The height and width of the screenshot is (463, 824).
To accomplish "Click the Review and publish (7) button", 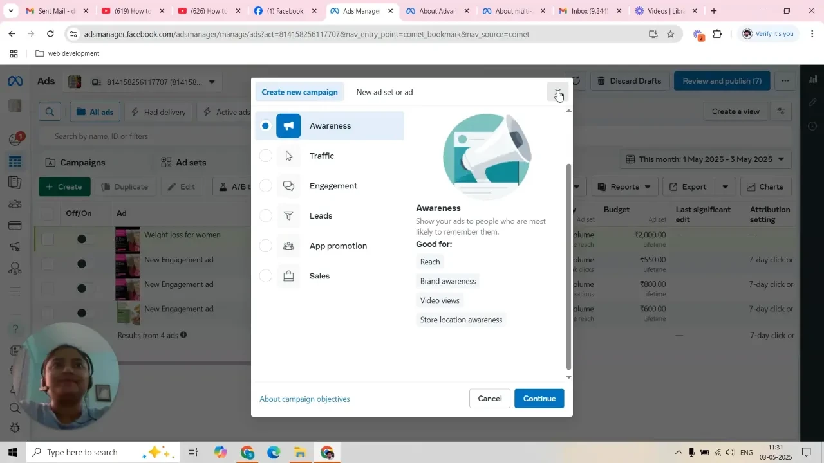I will click(722, 81).
